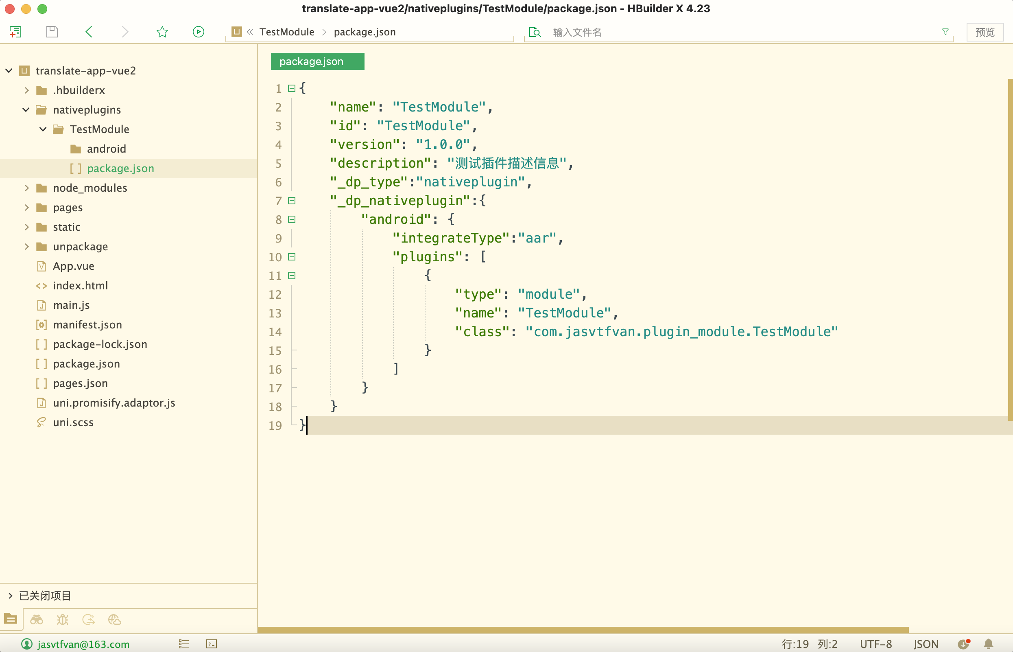The height and width of the screenshot is (652, 1013).
Task: Click the project icon in the breadcrumb bar
Action: coord(236,32)
